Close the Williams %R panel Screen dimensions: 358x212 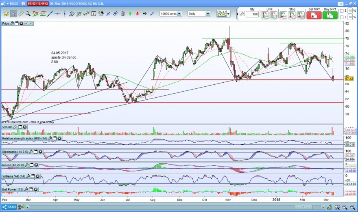38,176
